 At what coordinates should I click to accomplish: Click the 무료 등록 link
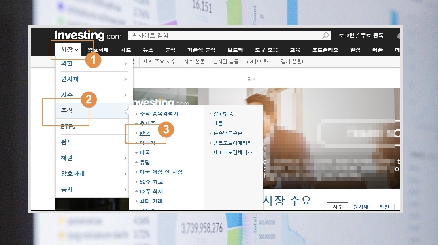point(372,36)
